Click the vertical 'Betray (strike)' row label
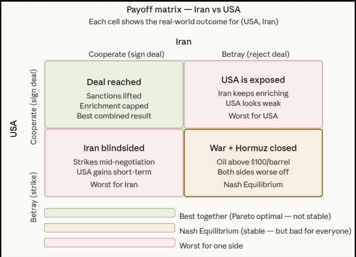The image size is (356, 257). click(x=33, y=197)
